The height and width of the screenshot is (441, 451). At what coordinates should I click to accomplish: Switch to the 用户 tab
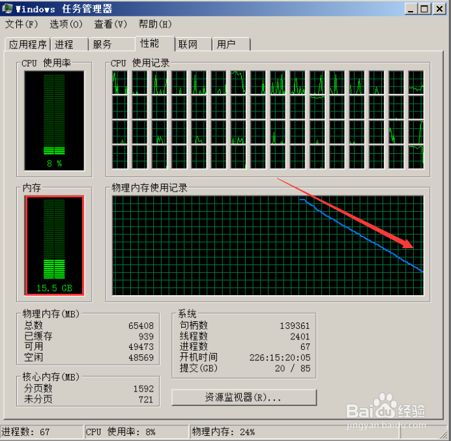pyautogui.click(x=231, y=44)
